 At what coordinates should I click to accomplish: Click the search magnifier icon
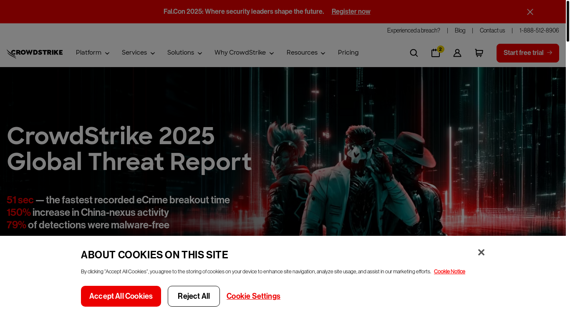click(x=414, y=53)
